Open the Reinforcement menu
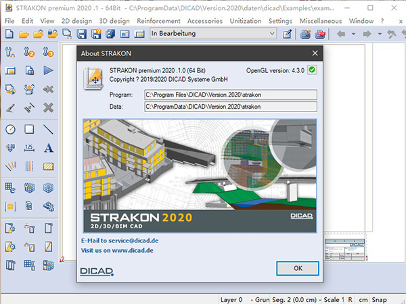Screen dimensions: 406x304 click(x=158, y=21)
